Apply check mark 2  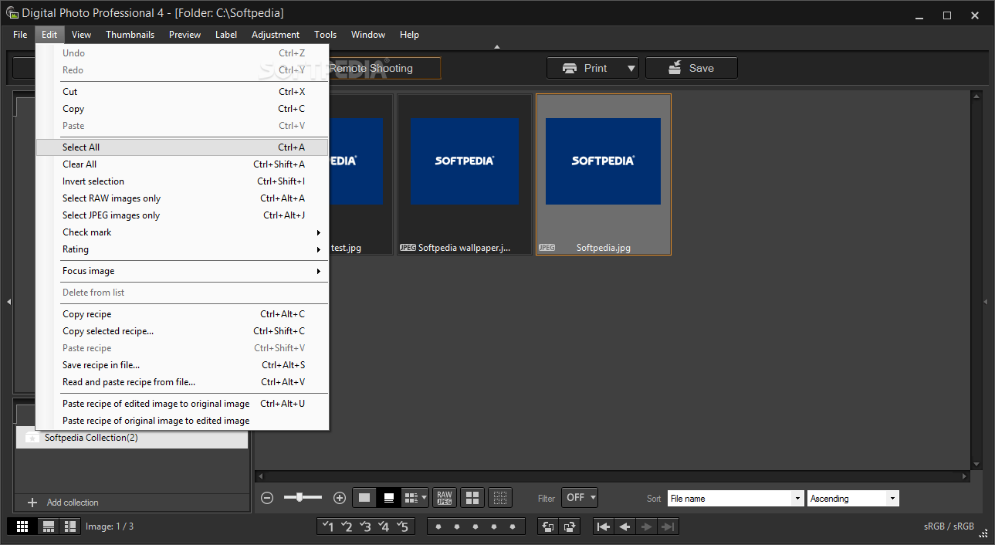point(347,526)
